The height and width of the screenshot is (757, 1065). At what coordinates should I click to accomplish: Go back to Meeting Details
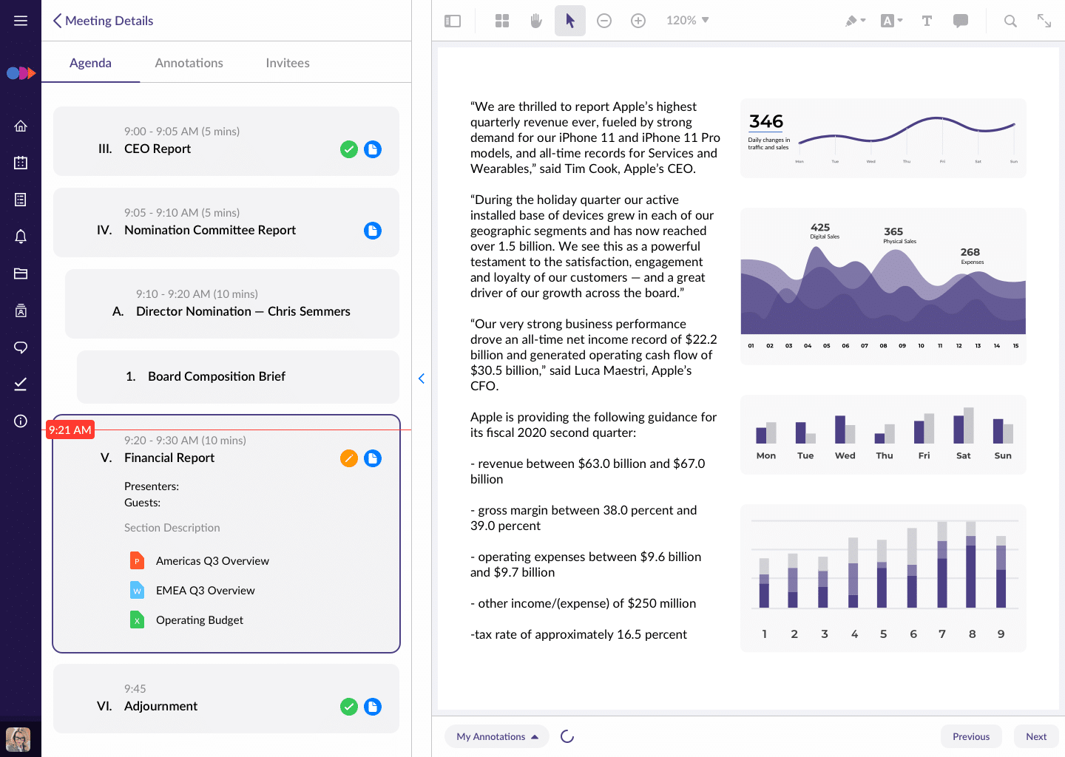pyautogui.click(x=103, y=21)
